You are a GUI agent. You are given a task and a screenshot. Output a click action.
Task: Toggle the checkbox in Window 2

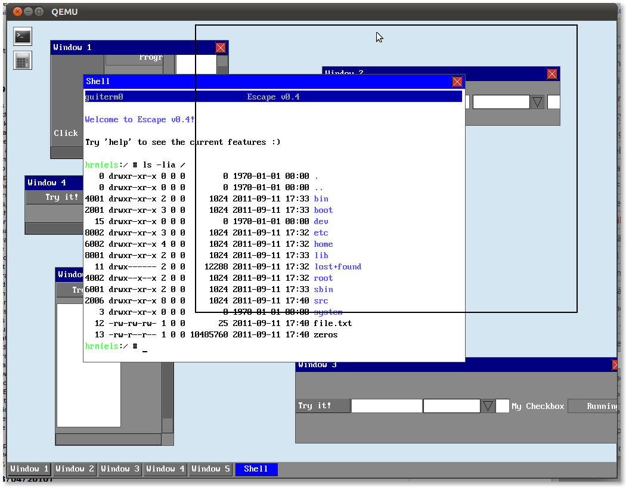tap(553, 102)
